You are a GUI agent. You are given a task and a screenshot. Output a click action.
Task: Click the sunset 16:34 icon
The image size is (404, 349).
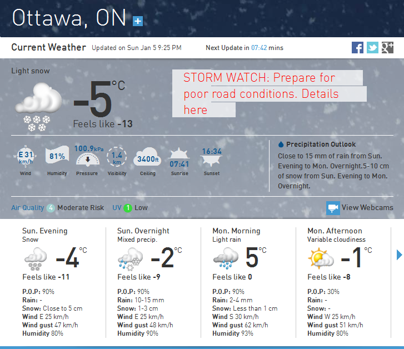pyautogui.click(x=212, y=157)
